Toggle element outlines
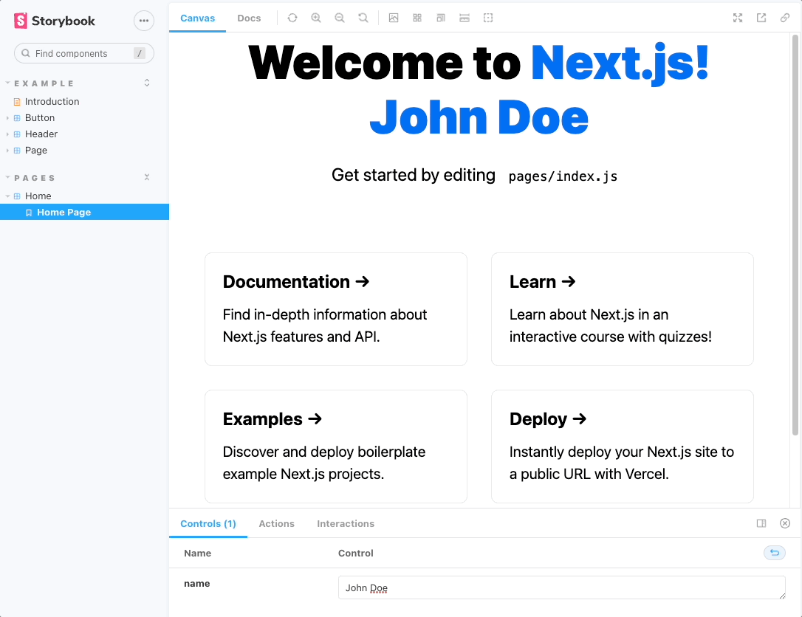Viewport: 802px width, 617px height. click(488, 18)
